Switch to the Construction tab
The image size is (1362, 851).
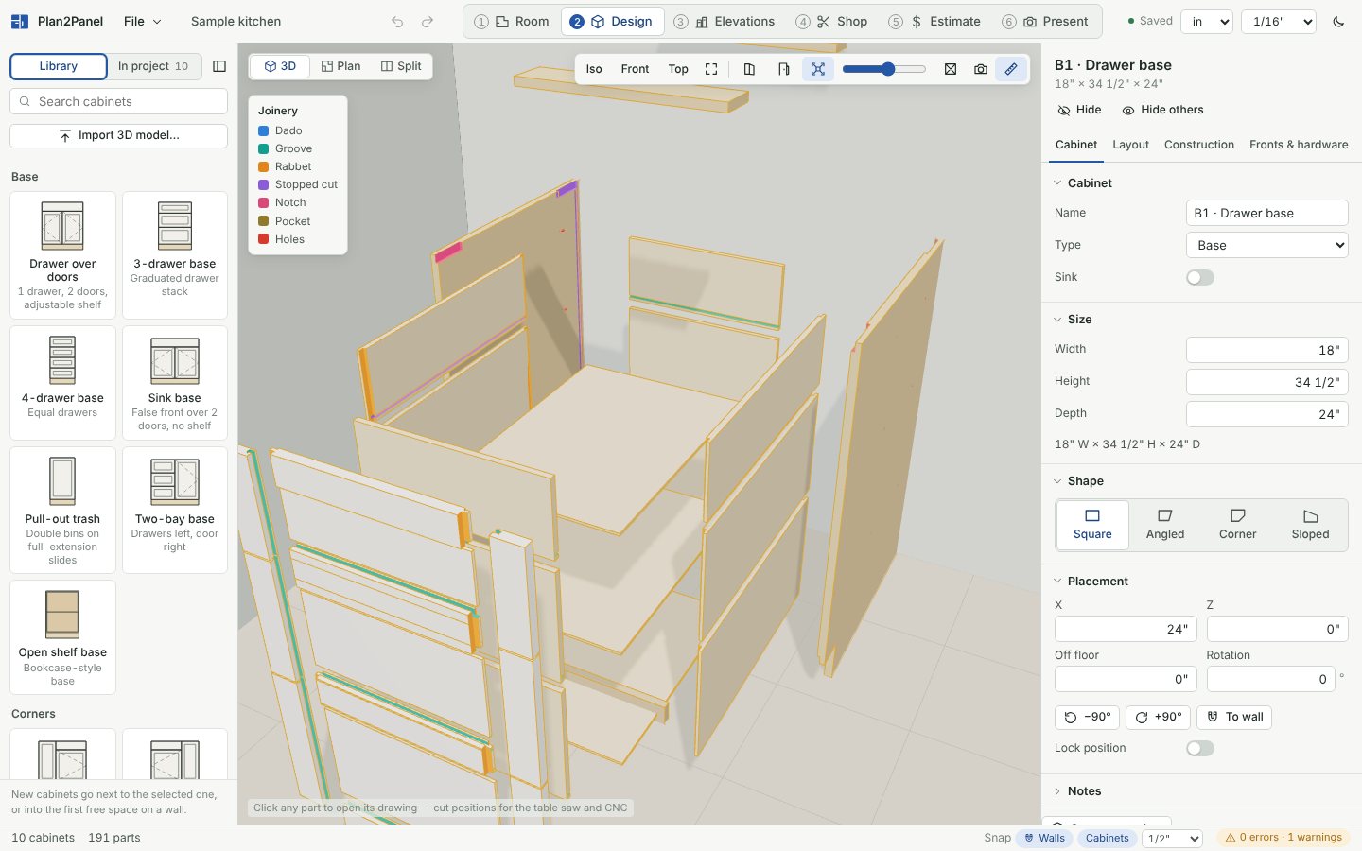pyautogui.click(x=1198, y=145)
